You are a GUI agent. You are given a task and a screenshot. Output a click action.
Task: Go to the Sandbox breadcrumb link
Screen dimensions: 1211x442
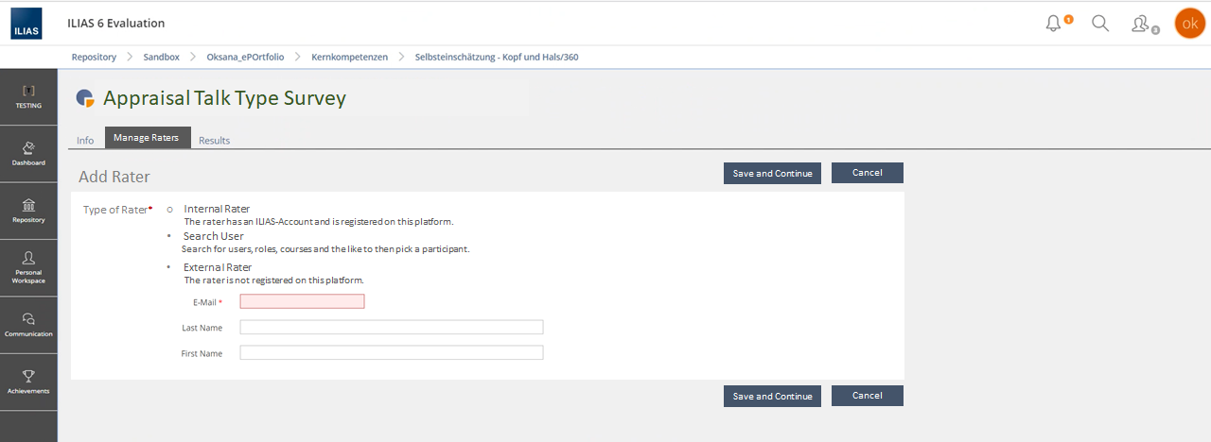point(161,57)
